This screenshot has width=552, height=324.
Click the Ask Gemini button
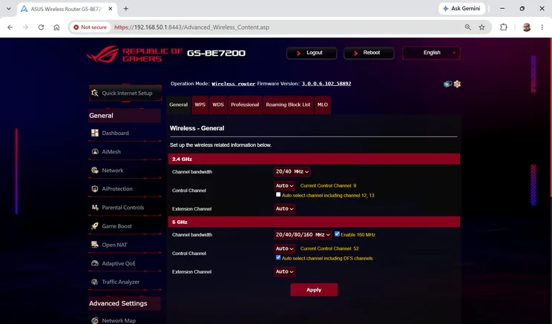(x=461, y=8)
